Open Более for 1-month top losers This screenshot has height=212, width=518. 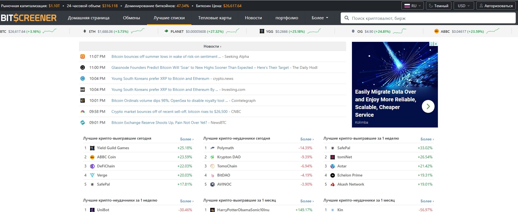[427, 201]
